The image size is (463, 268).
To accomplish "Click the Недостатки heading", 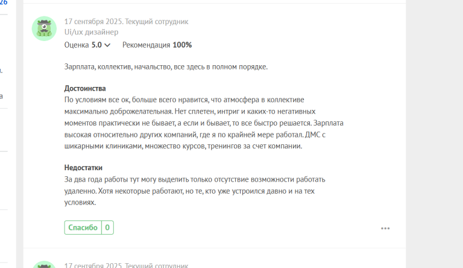I will coord(83,168).
